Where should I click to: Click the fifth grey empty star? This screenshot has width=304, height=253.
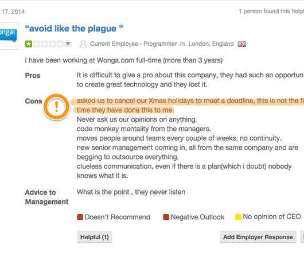point(60,44)
